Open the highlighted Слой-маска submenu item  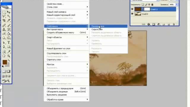[x=66, y=26]
